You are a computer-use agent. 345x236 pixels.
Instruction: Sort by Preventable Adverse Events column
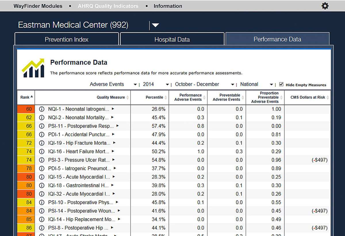tap(243, 98)
